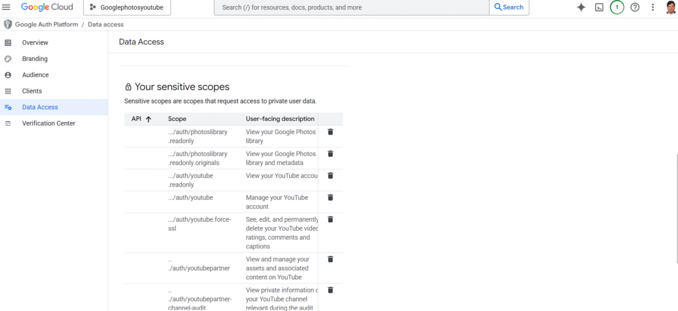
Task: Click Google Auth Platform breadcrumb link
Action: click(x=46, y=24)
